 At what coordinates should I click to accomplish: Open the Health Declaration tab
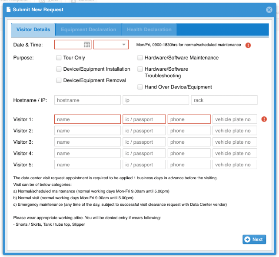(x=149, y=30)
